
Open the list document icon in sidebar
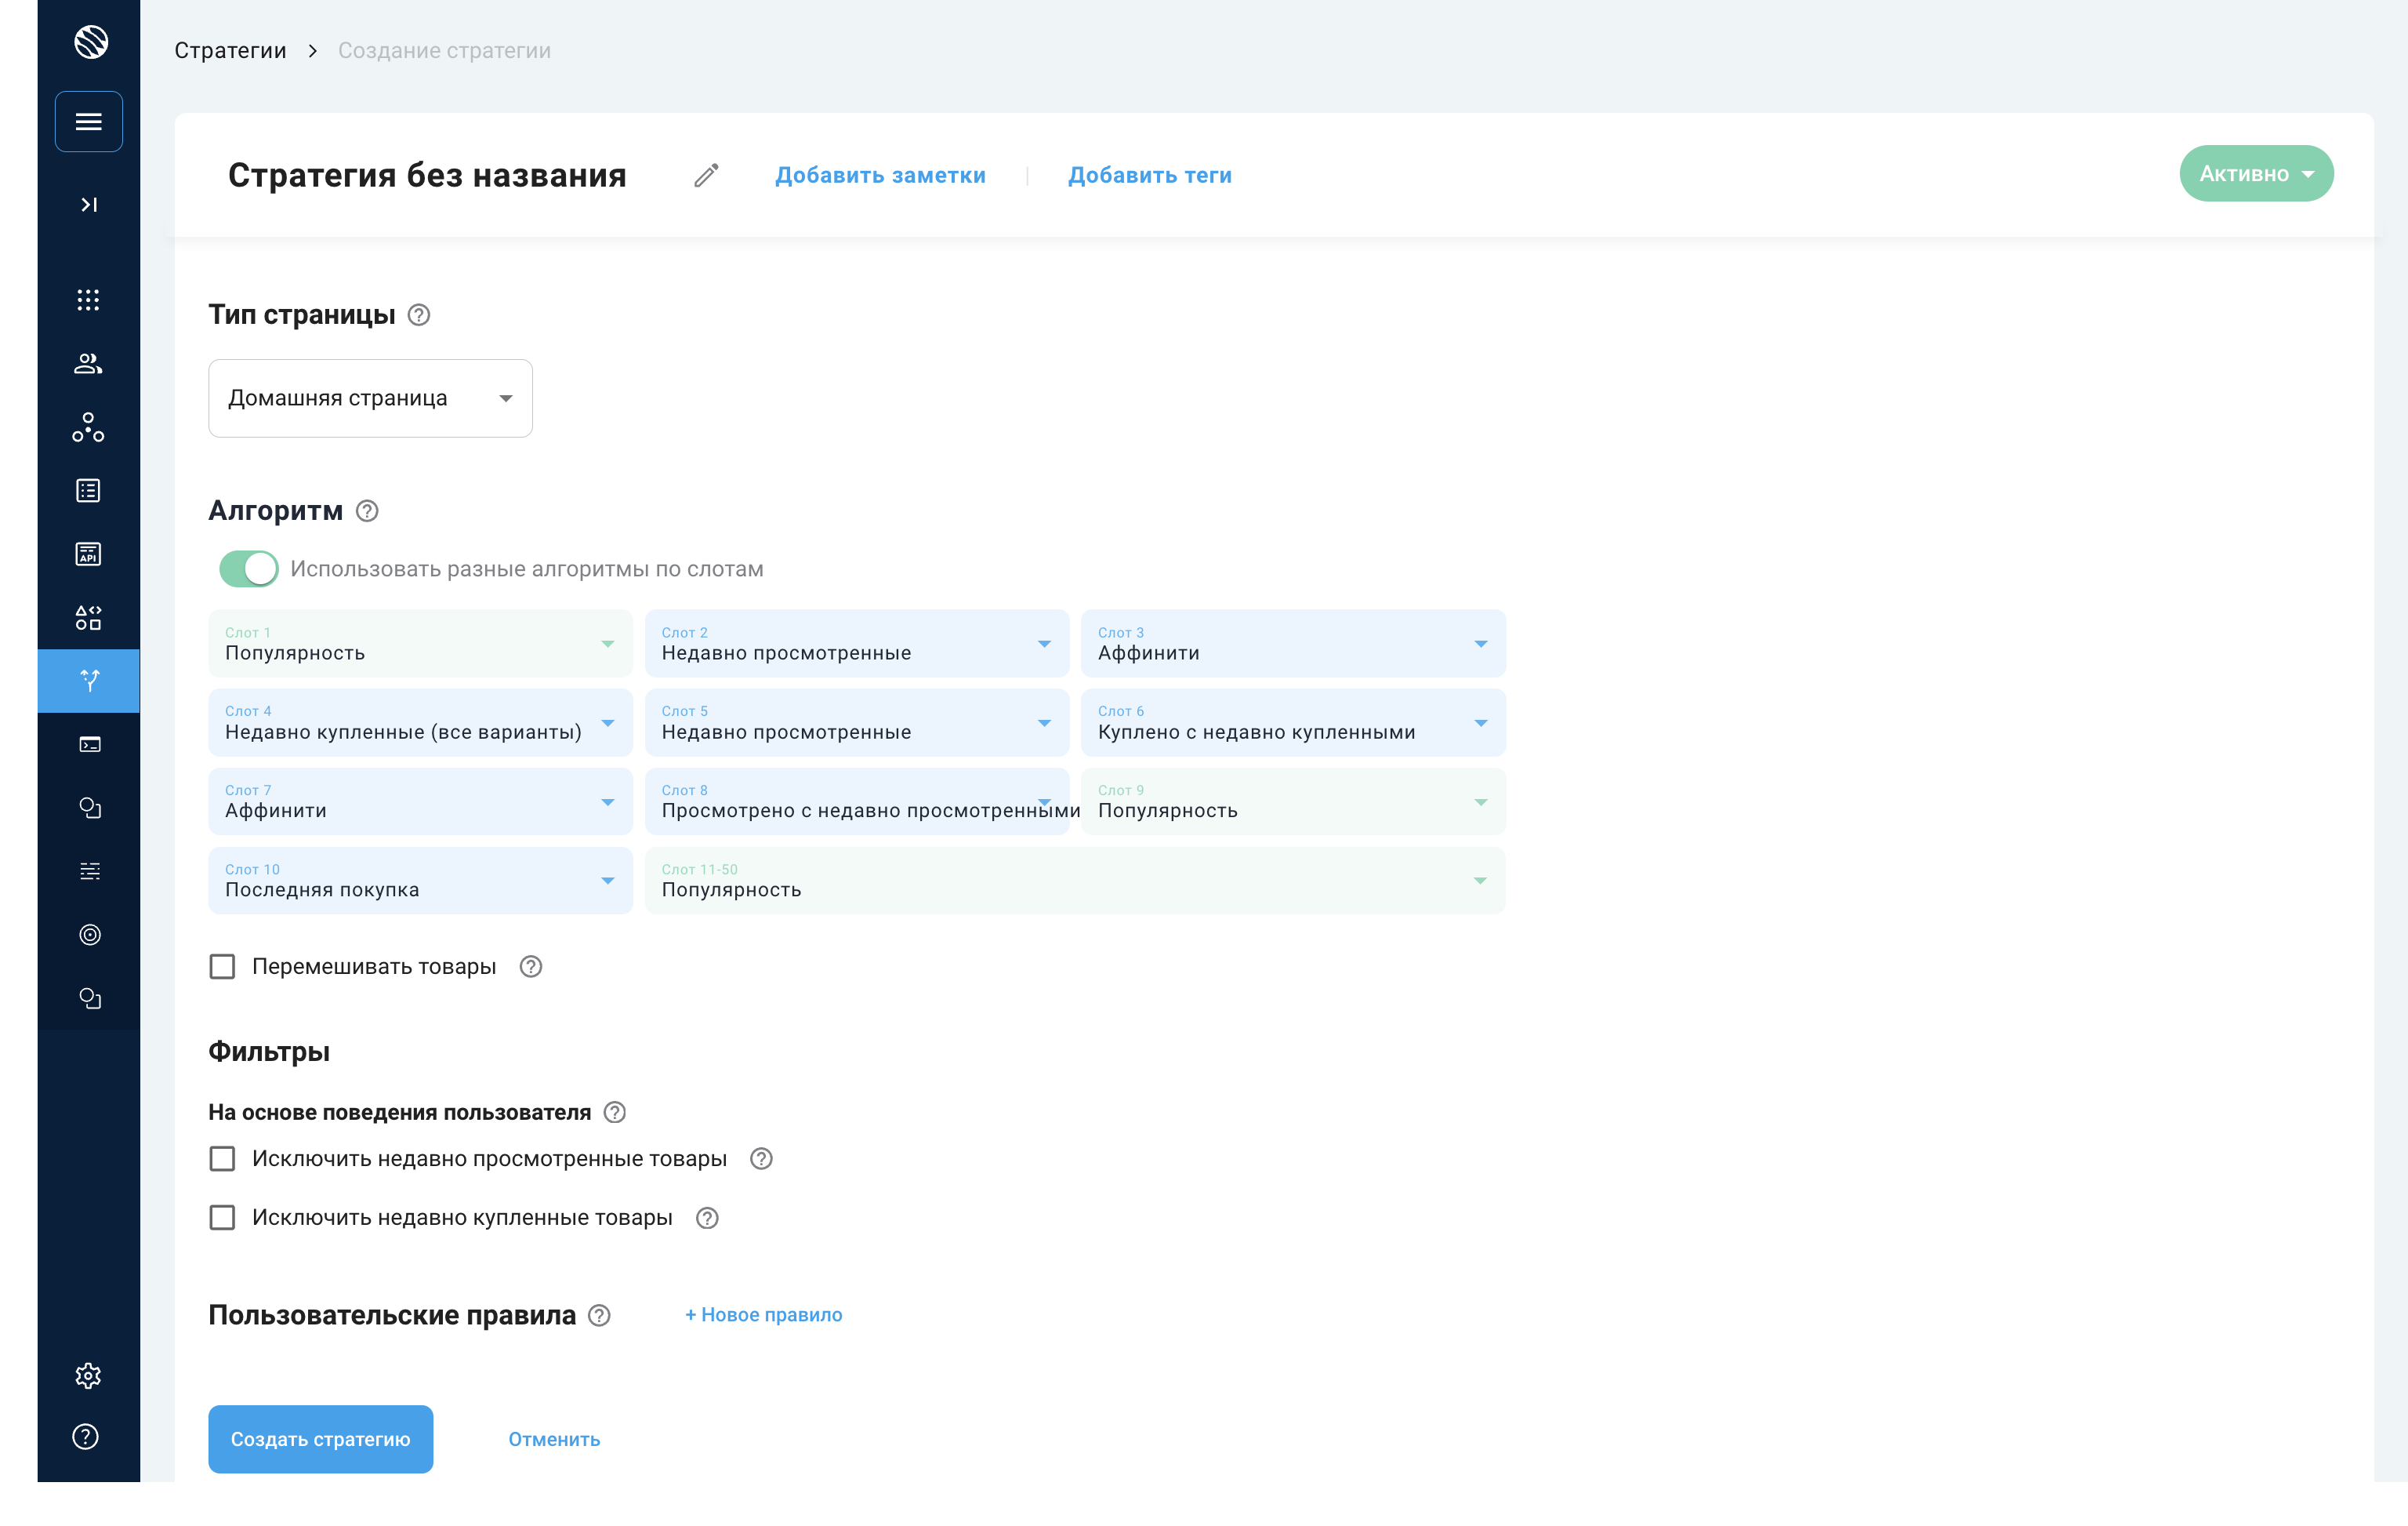[89, 490]
